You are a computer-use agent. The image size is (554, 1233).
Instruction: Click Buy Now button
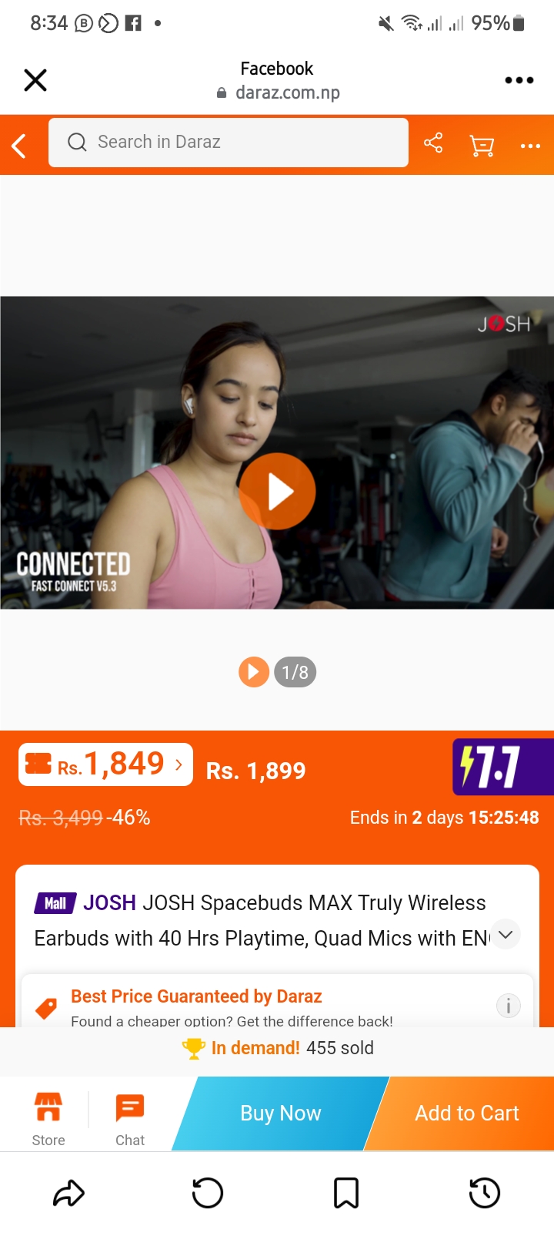pyautogui.click(x=280, y=1114)
